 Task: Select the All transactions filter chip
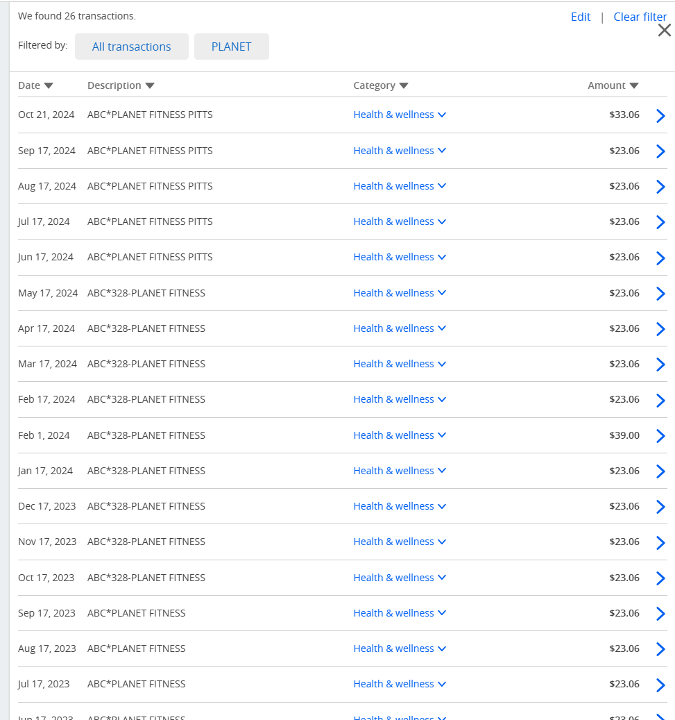[x=132, y=47]
